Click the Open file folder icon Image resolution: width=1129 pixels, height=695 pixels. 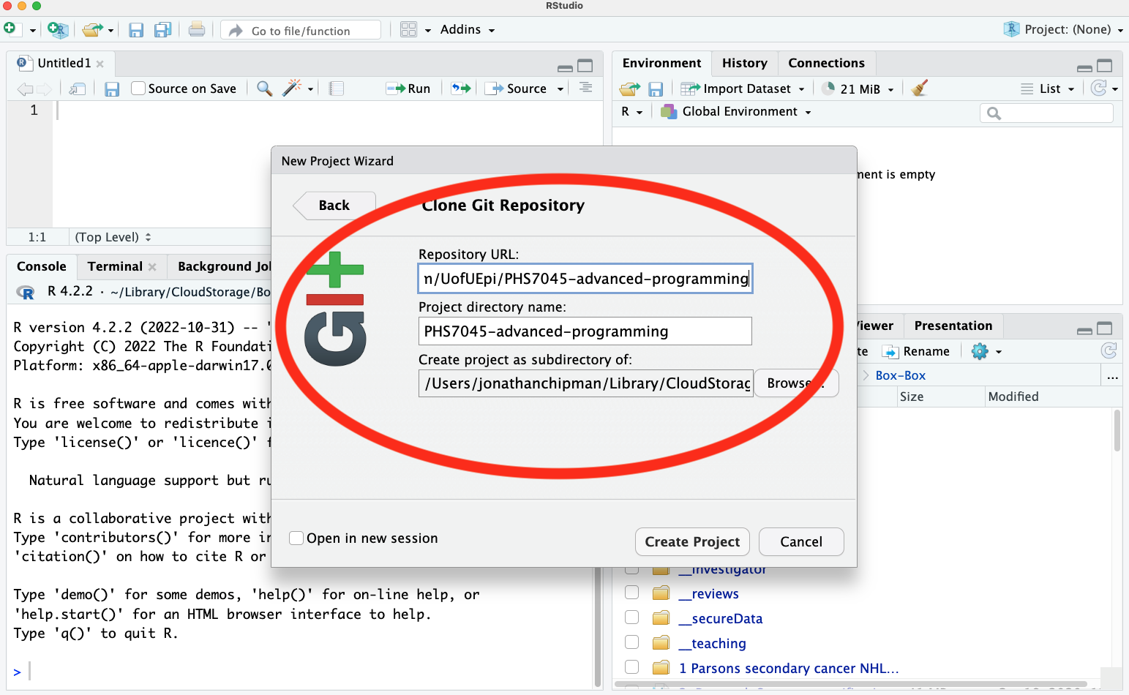[92, 30]
